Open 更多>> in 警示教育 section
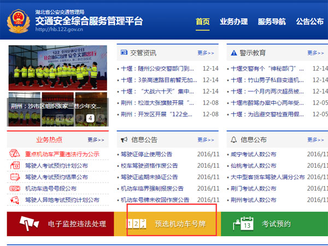 pos(315,53)
